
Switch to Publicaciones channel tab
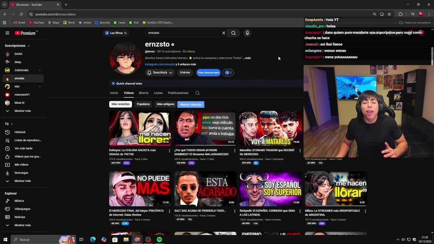coord(178,93)
